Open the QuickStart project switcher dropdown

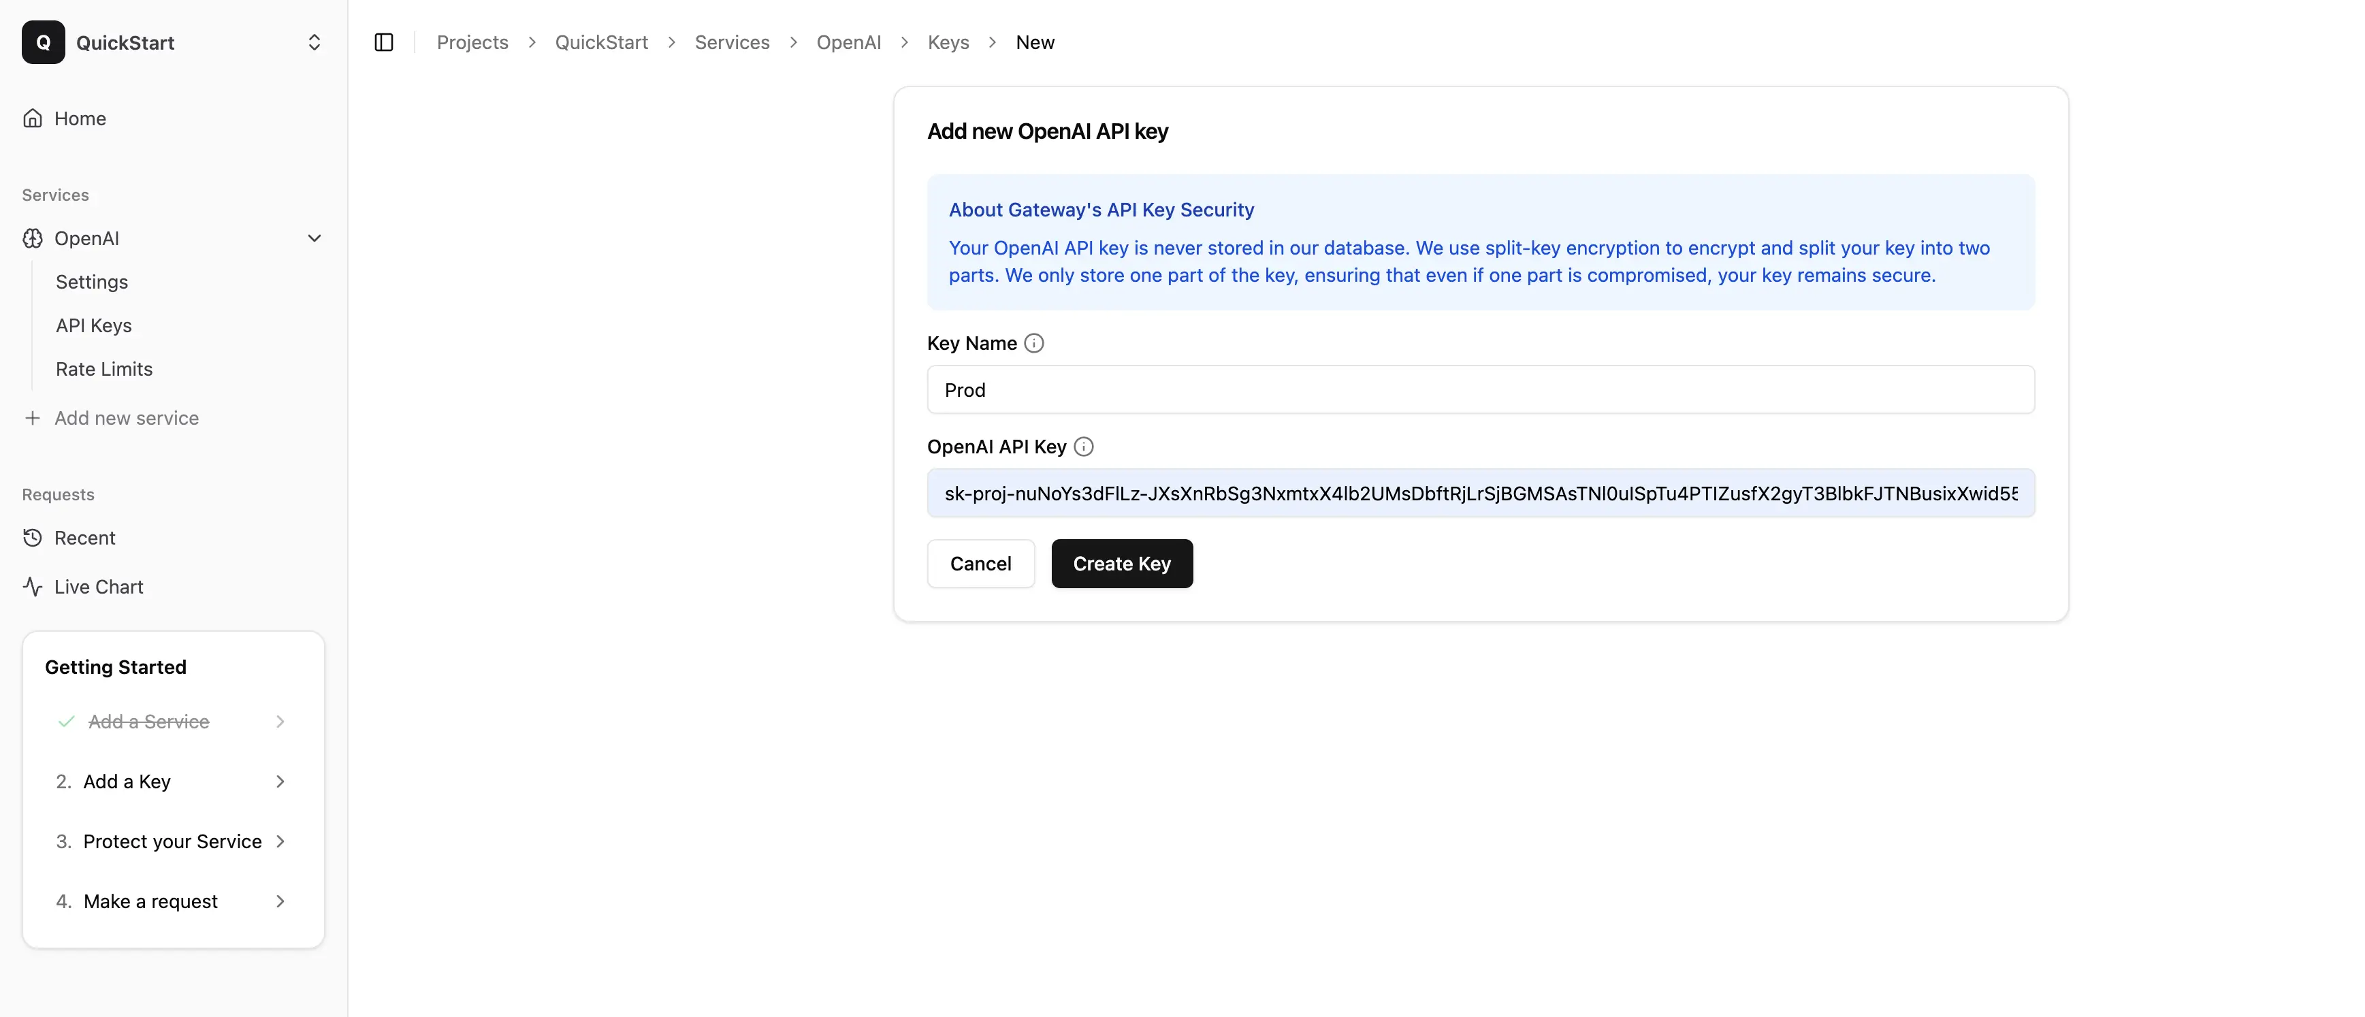tap(314, 42)
